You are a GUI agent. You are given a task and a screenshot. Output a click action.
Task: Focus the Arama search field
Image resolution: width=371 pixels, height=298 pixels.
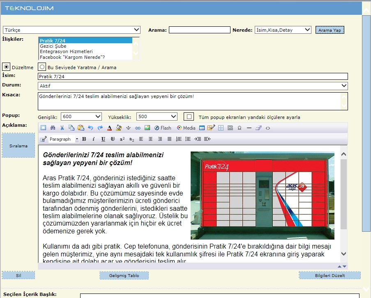199,30
